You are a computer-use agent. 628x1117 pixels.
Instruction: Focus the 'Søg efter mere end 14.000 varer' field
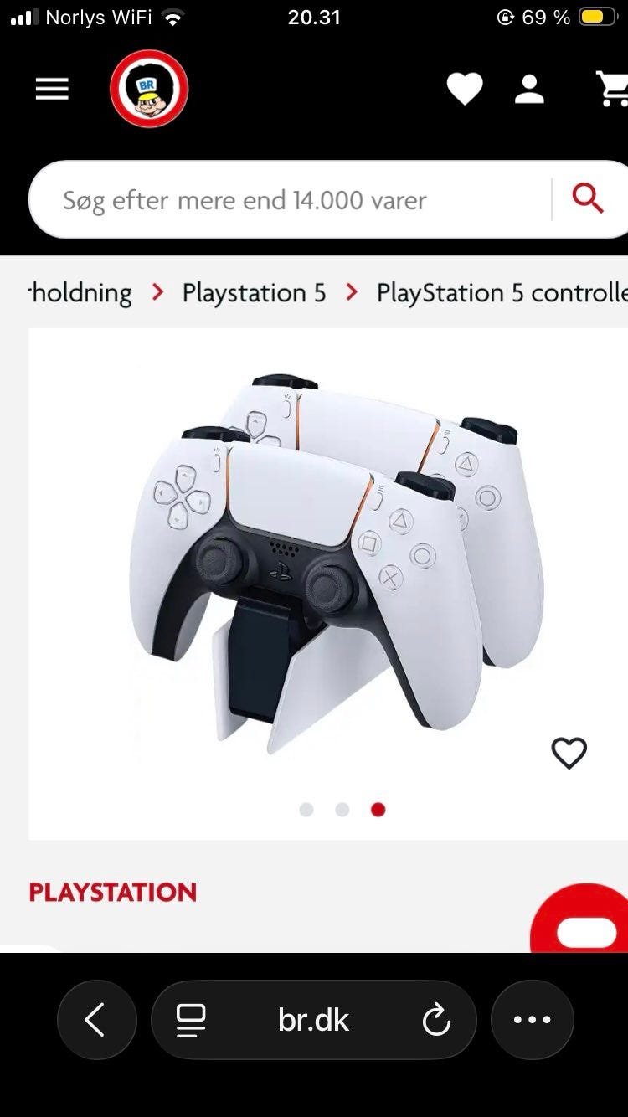[290, 200]
